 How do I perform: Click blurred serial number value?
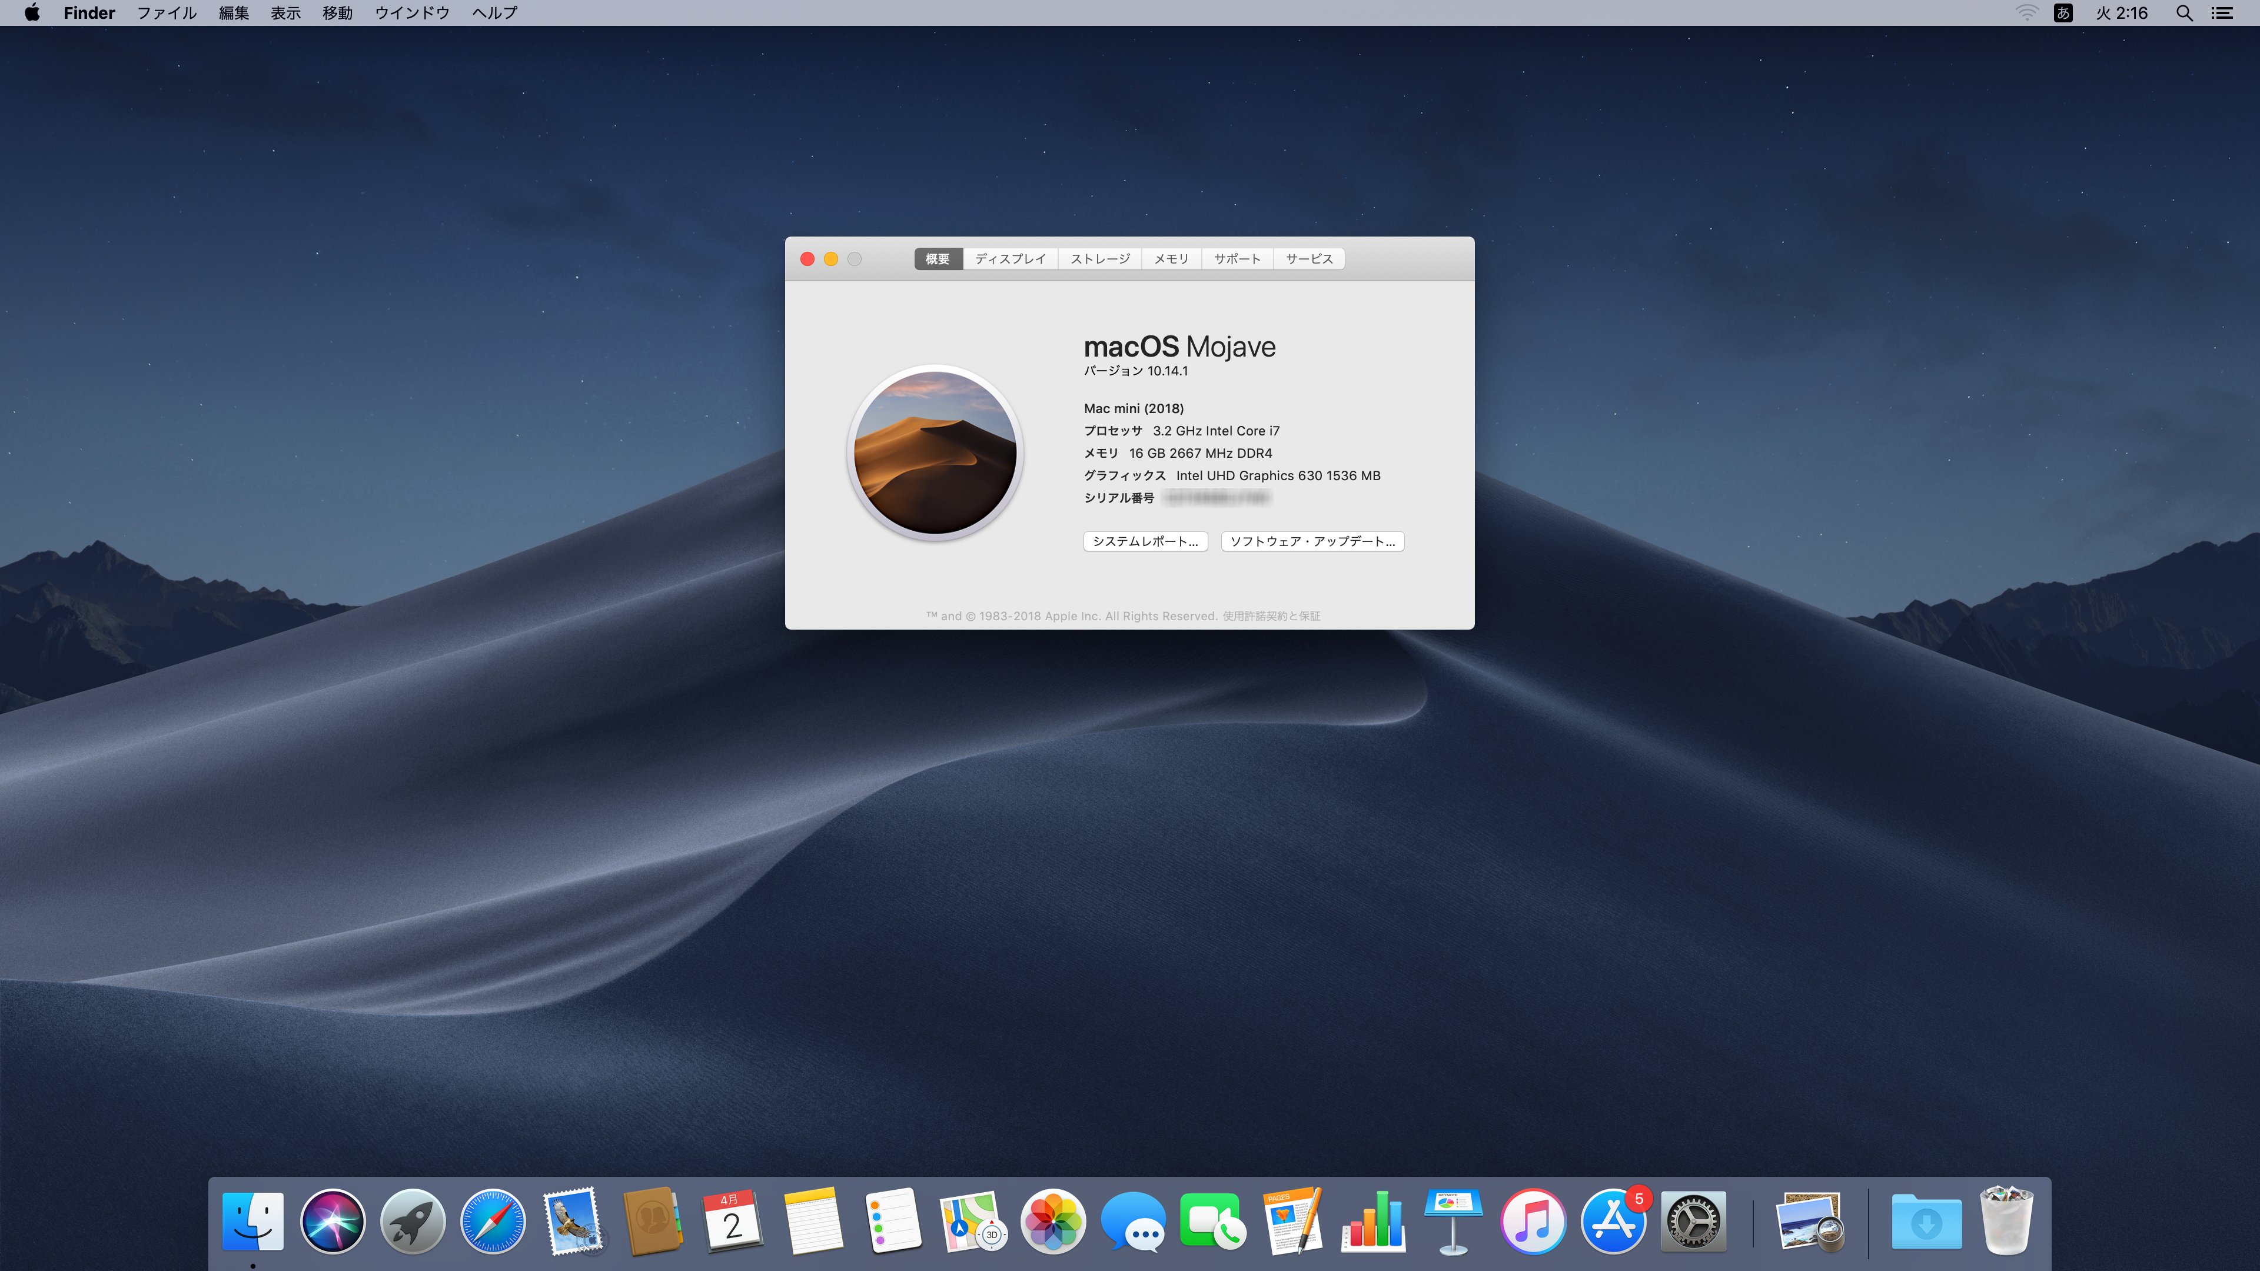click(x=1217, y=498)
